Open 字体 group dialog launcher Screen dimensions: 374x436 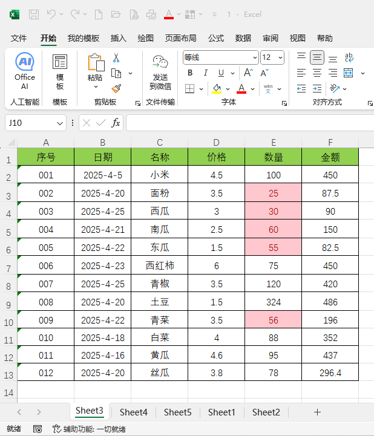[284, 103]
